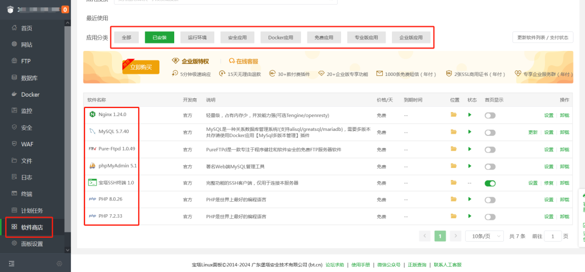This screenshot has width=585, height=272.
Task: Open the Nginx 1.24.0 folder location icon
Action: tap(453, 114)
